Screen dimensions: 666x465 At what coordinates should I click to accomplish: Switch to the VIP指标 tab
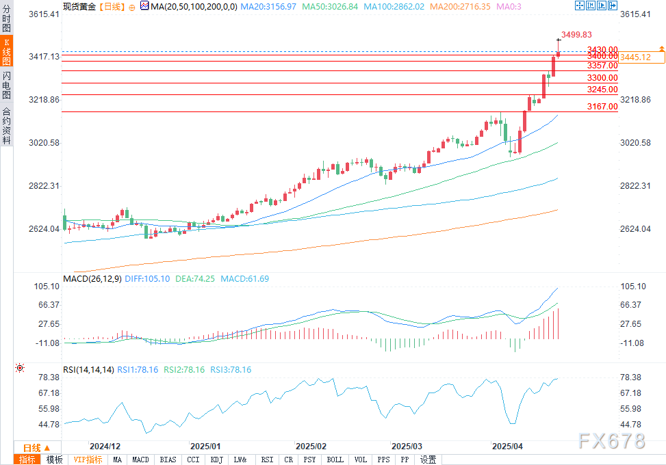[88, 460]
